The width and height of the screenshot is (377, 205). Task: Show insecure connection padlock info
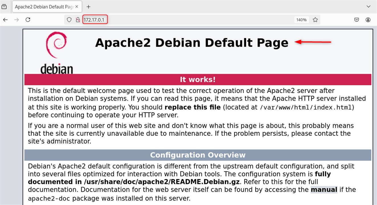77,20
